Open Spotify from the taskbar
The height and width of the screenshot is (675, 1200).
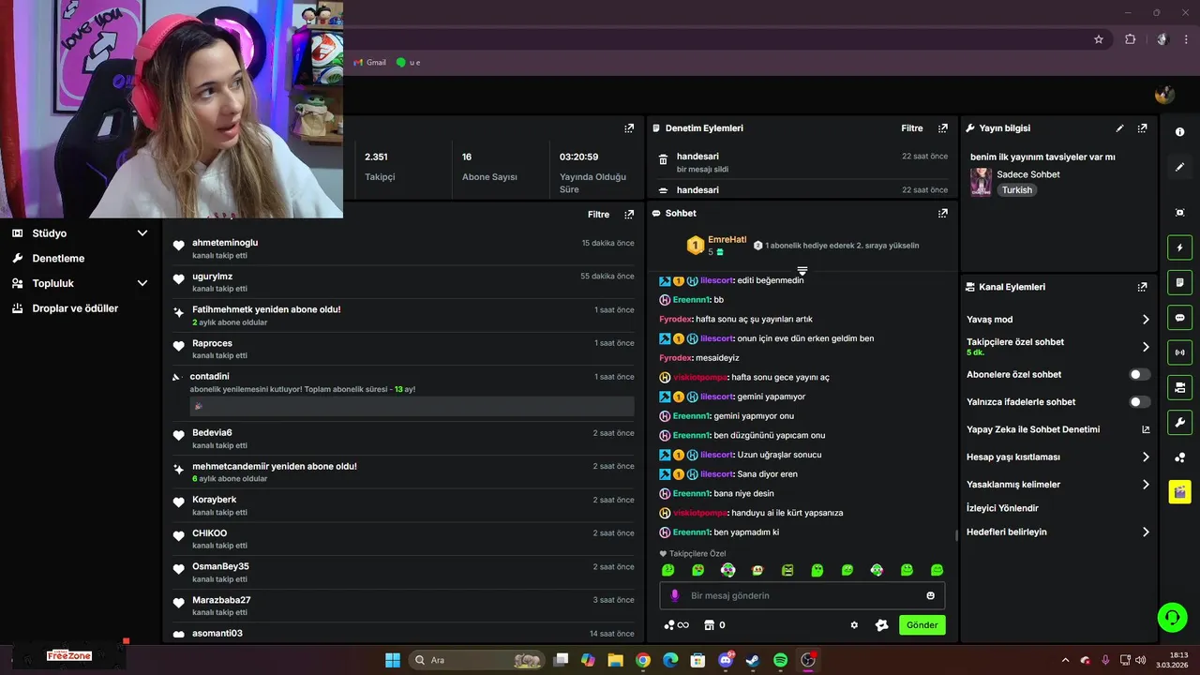coord(781,660)
